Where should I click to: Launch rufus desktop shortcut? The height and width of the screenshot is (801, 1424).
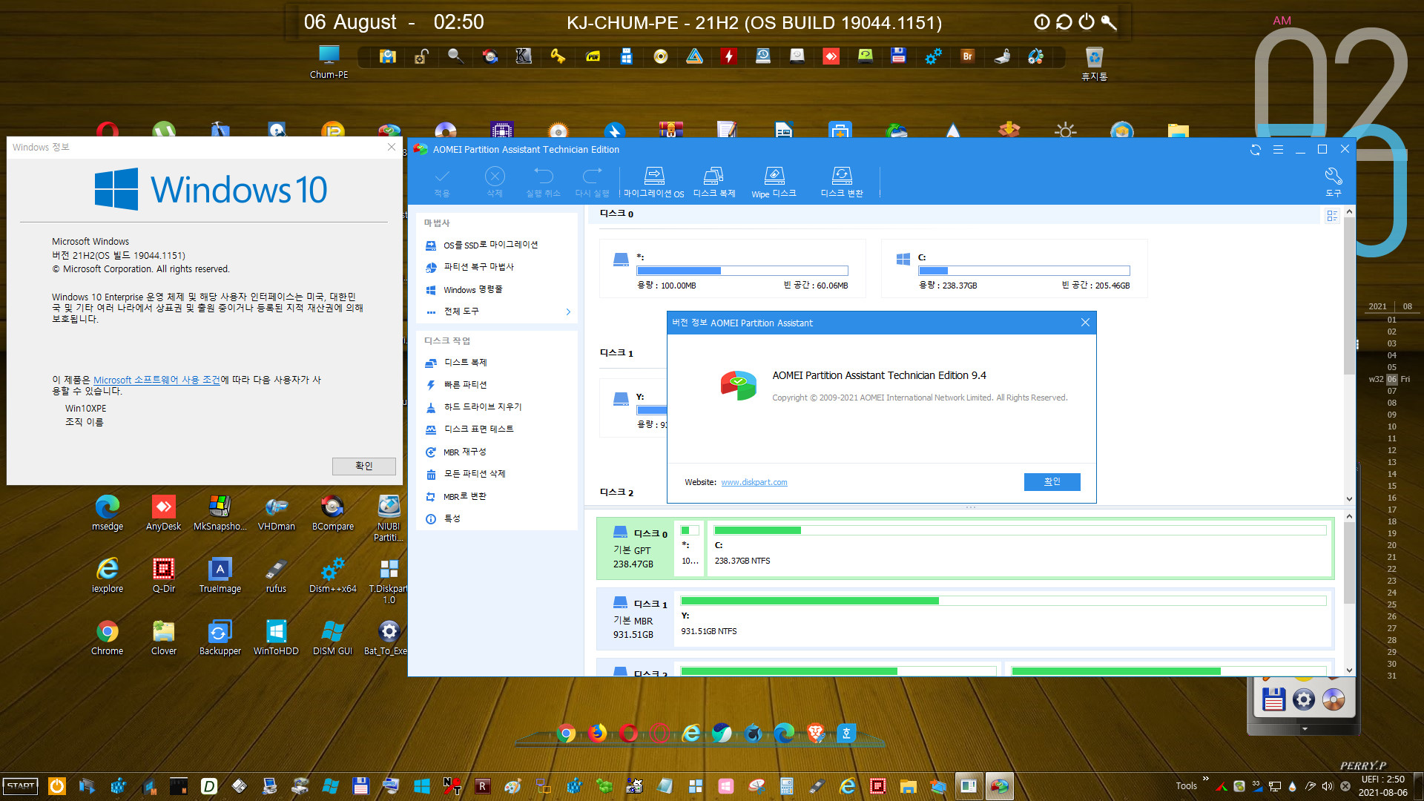276,576
